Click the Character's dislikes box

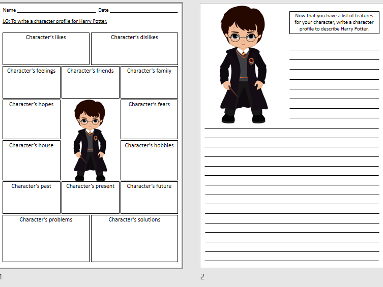134,49
